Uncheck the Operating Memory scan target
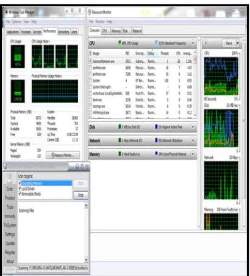Screen dimensions: 250x276 [20, 183]
